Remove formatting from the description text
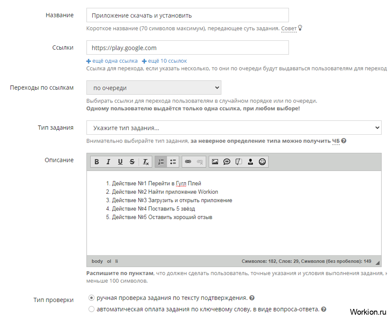This screenshot has height=318, width=390. [146, 162]
